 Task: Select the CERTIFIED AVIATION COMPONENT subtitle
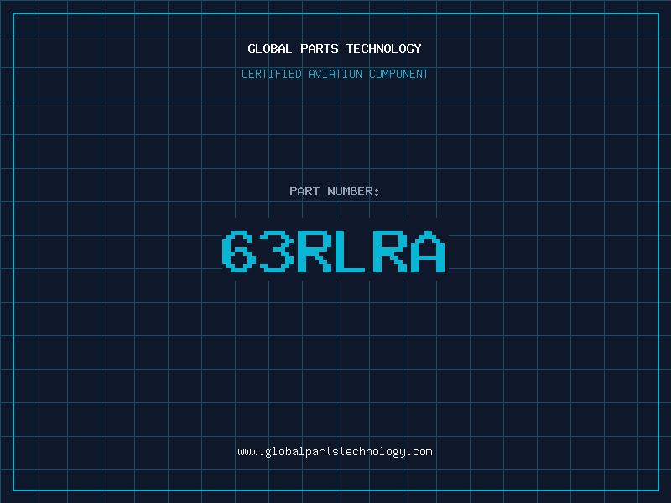335,74
